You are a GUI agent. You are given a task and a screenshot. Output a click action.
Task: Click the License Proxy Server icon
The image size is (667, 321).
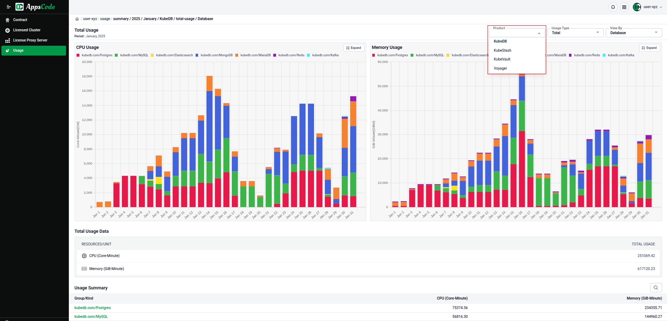[7, 40]
